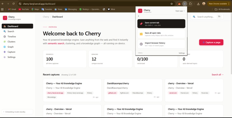Click the Domains 12 stat card
232x118 pixels.
tap(110, 59)
